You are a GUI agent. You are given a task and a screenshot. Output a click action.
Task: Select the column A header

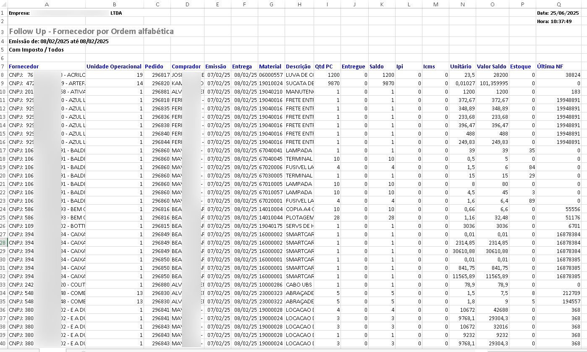point(47,4)
